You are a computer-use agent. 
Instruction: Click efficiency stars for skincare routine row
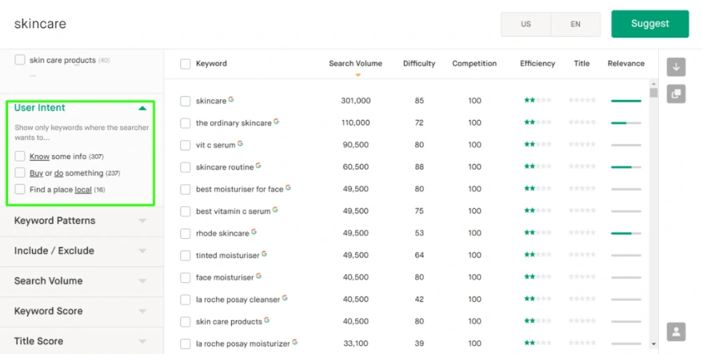click(x=537, y=167)
